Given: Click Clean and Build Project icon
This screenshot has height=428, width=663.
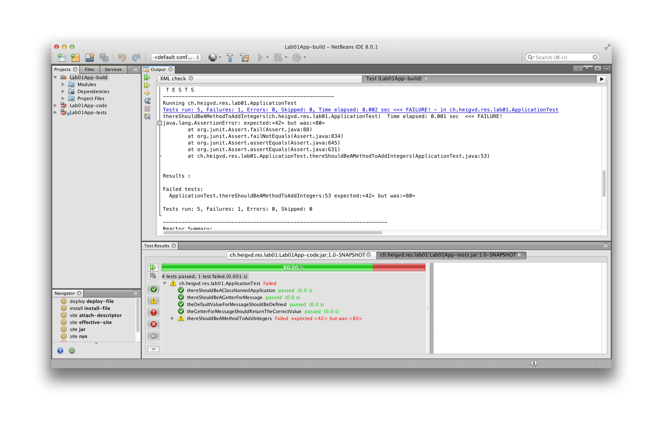Looking at the screenshot, I should [x=245, y=57].
